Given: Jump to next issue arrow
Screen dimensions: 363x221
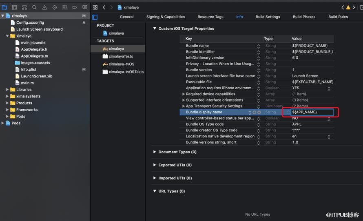Looking at the screenshot, I should 354,7.
